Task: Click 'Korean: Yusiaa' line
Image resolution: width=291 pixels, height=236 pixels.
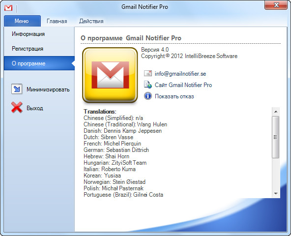Action: tap(102, 176)
